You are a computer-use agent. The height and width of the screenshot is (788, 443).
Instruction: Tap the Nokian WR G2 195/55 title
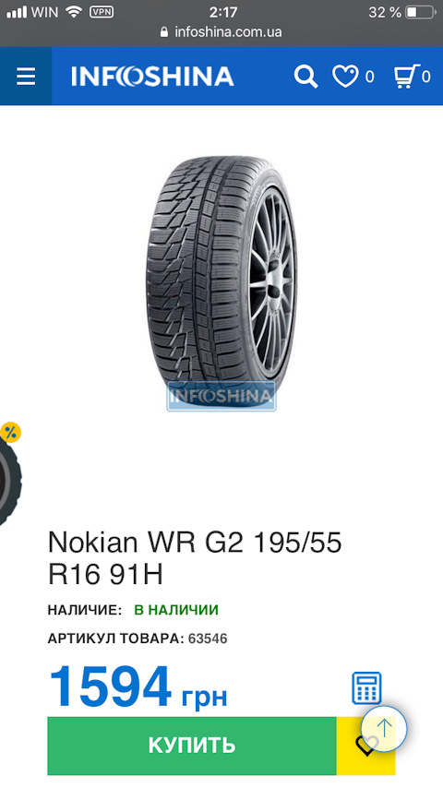(195, 558)
